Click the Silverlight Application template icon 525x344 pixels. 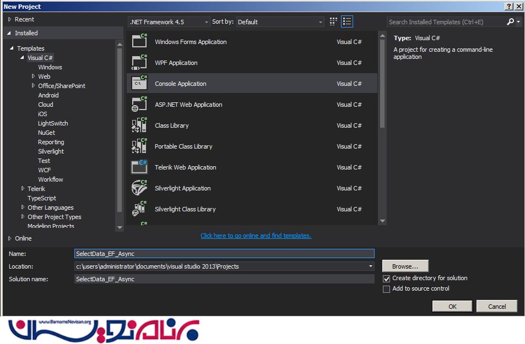point(139,188)
